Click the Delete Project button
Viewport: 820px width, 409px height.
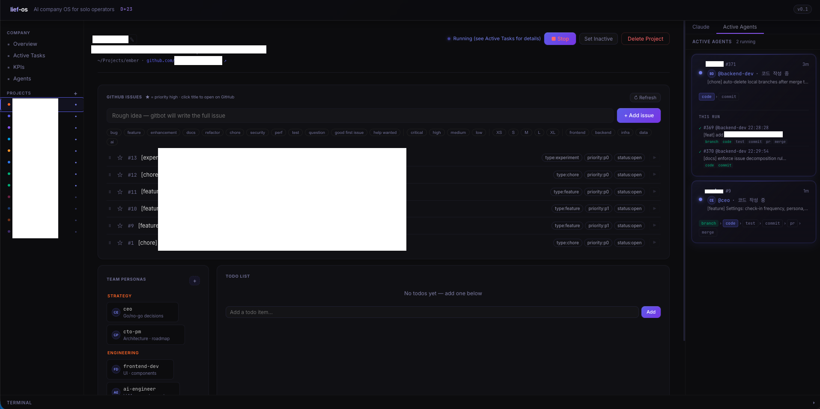click(645, 39)
